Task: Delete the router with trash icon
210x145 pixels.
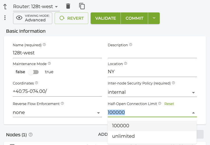Action: pos(68,6)
